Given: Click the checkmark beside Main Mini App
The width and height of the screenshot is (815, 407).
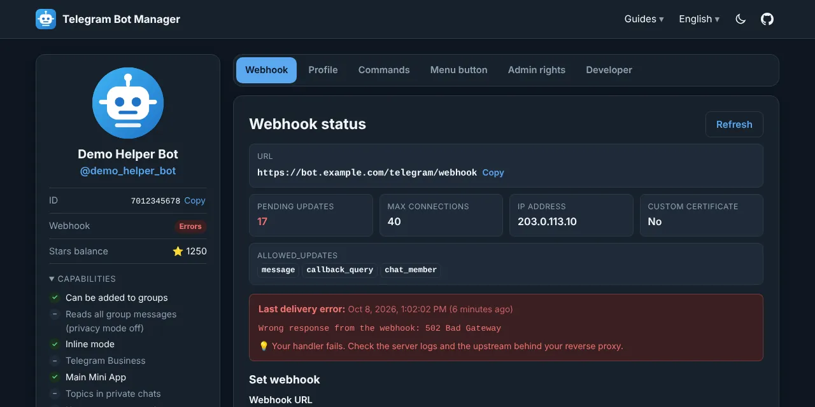Looking at the screenshot, I should pos(55,377).
